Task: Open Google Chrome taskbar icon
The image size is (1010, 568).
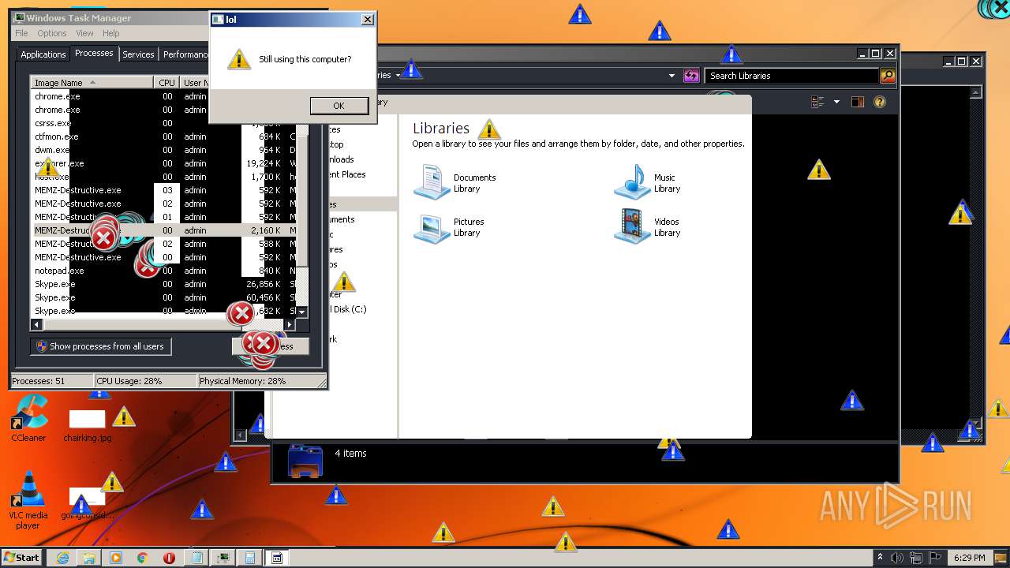Action: pos(143,558)
